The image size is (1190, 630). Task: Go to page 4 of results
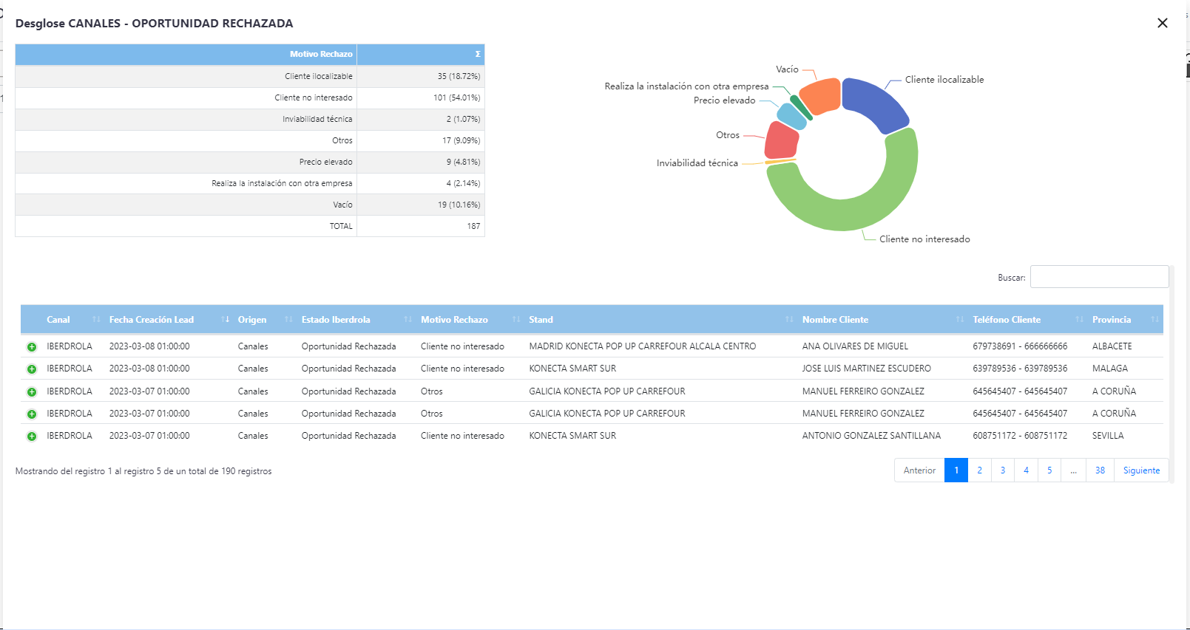tap(1026, 470)
